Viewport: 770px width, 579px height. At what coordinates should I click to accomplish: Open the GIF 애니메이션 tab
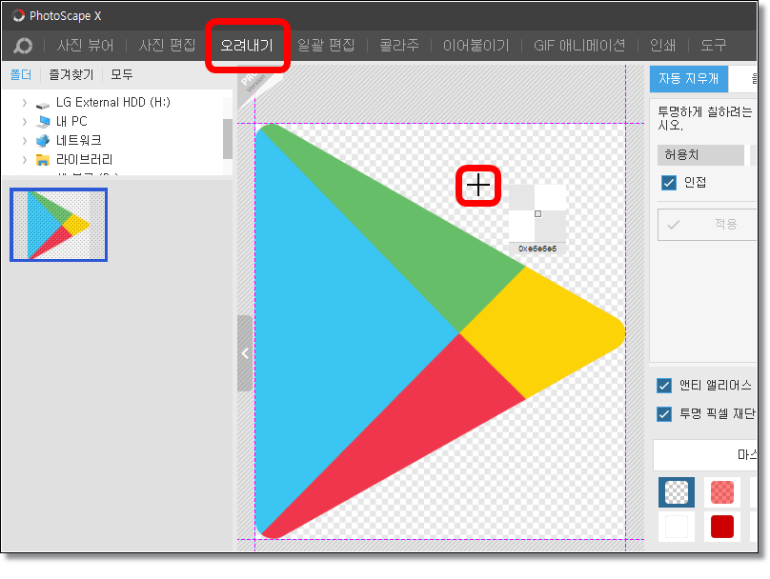[579, 46]
